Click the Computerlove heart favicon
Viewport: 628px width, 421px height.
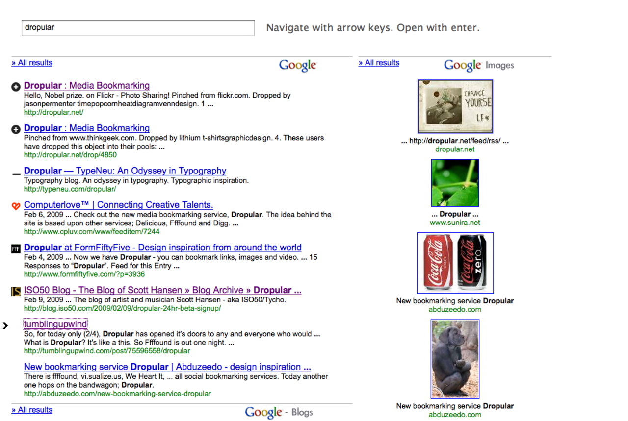pos(16,206)
